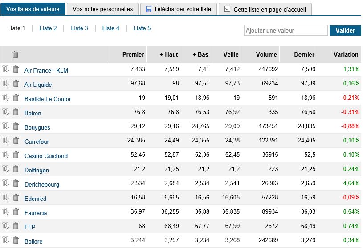Remove Air Liquide with its trash icon
This screenshot has height=248, width=363.
(x=16, y=83)
